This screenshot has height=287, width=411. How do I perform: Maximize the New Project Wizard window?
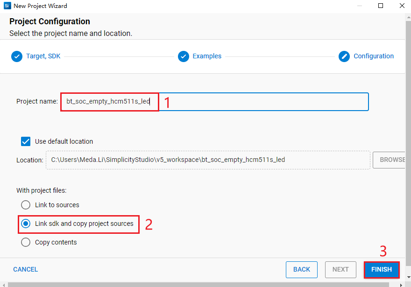[381, 6]
